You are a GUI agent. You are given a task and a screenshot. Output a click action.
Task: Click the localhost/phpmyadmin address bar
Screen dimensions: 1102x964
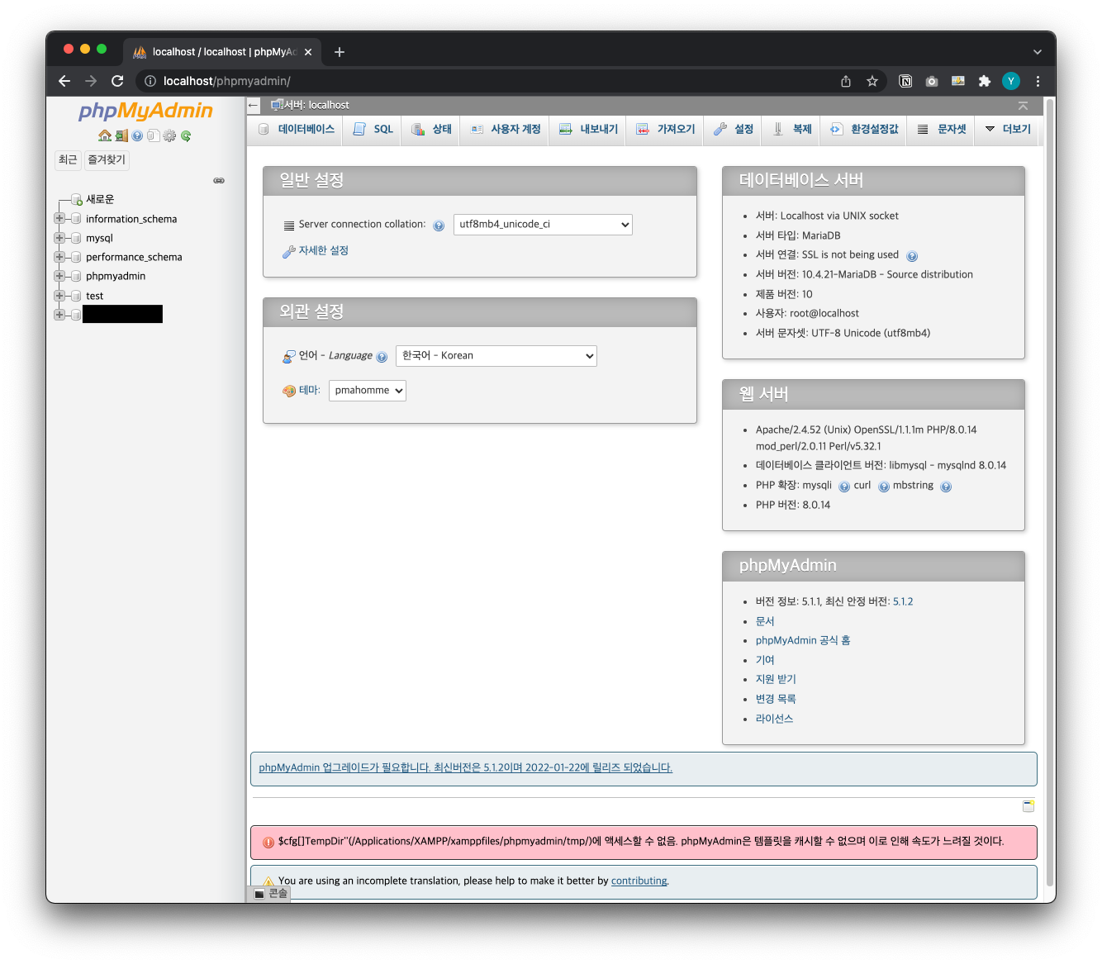tap(487, 81)
